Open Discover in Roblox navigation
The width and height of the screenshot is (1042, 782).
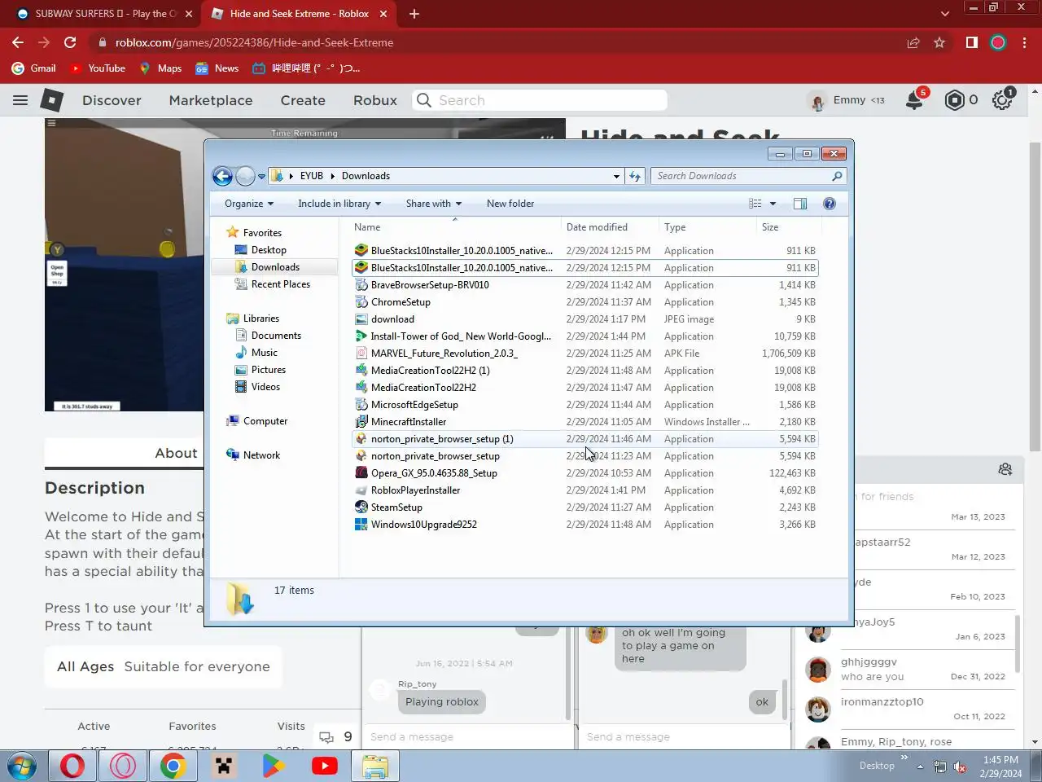pyautogui.click(x=112, y=100)
